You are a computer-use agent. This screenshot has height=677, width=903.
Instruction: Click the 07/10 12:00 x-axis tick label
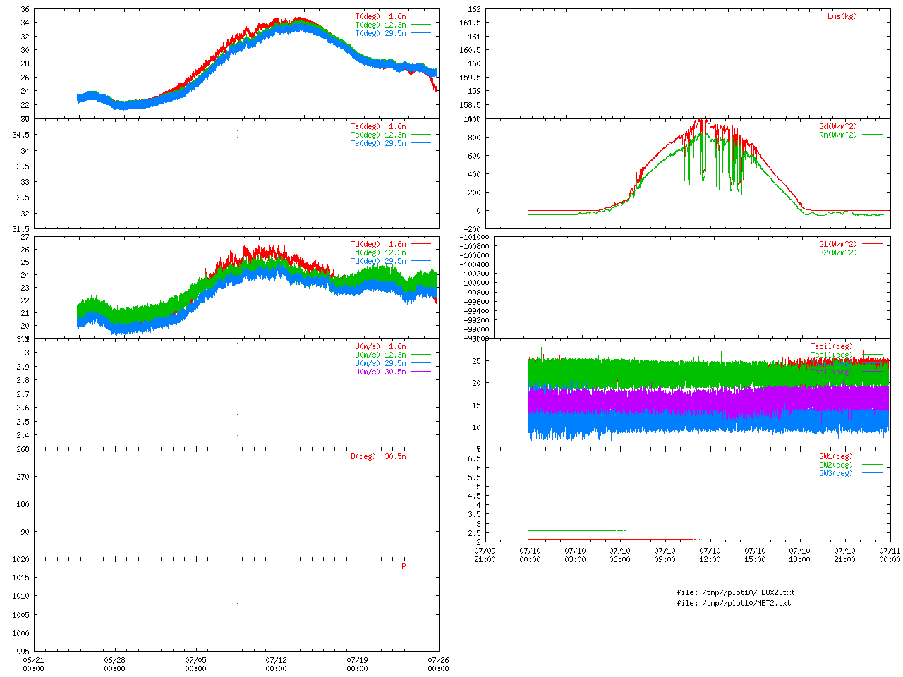click(x=710, y=555)
